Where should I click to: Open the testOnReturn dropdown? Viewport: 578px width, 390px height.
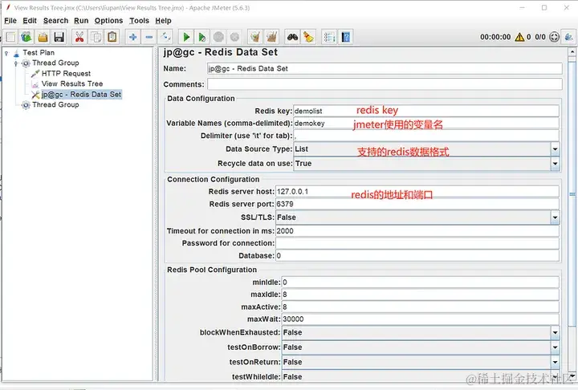(555, 362)
